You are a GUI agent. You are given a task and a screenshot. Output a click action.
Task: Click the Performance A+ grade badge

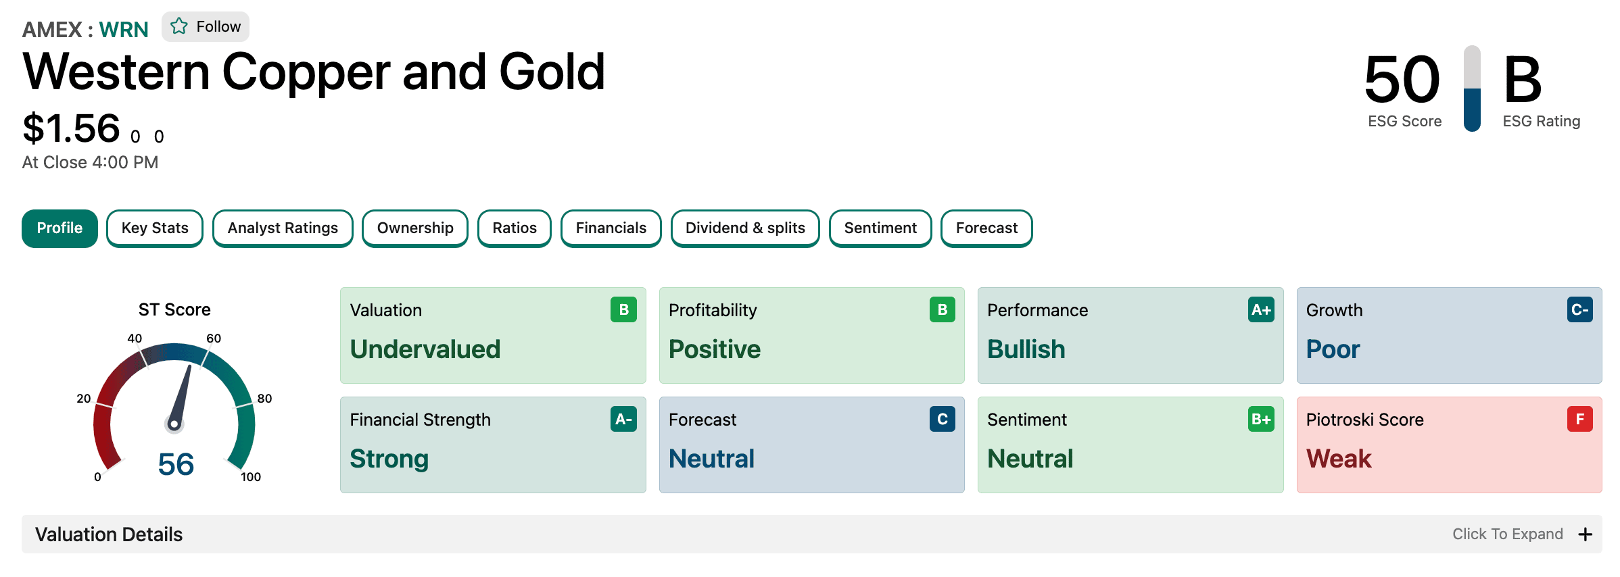pos(1261,309)
